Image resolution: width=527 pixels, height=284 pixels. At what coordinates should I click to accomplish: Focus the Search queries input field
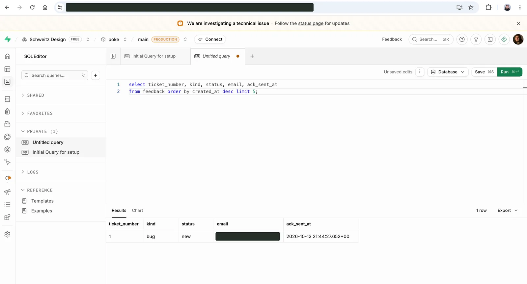[55, 75]
